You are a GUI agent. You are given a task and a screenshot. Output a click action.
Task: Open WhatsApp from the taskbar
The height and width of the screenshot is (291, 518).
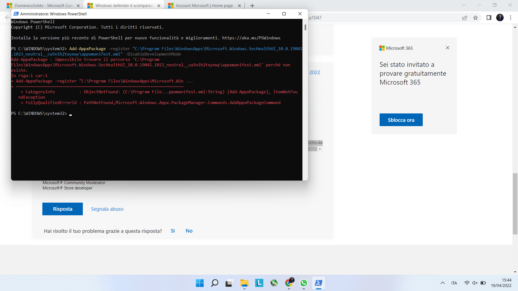pyautogui.click(x=304, y=283)
